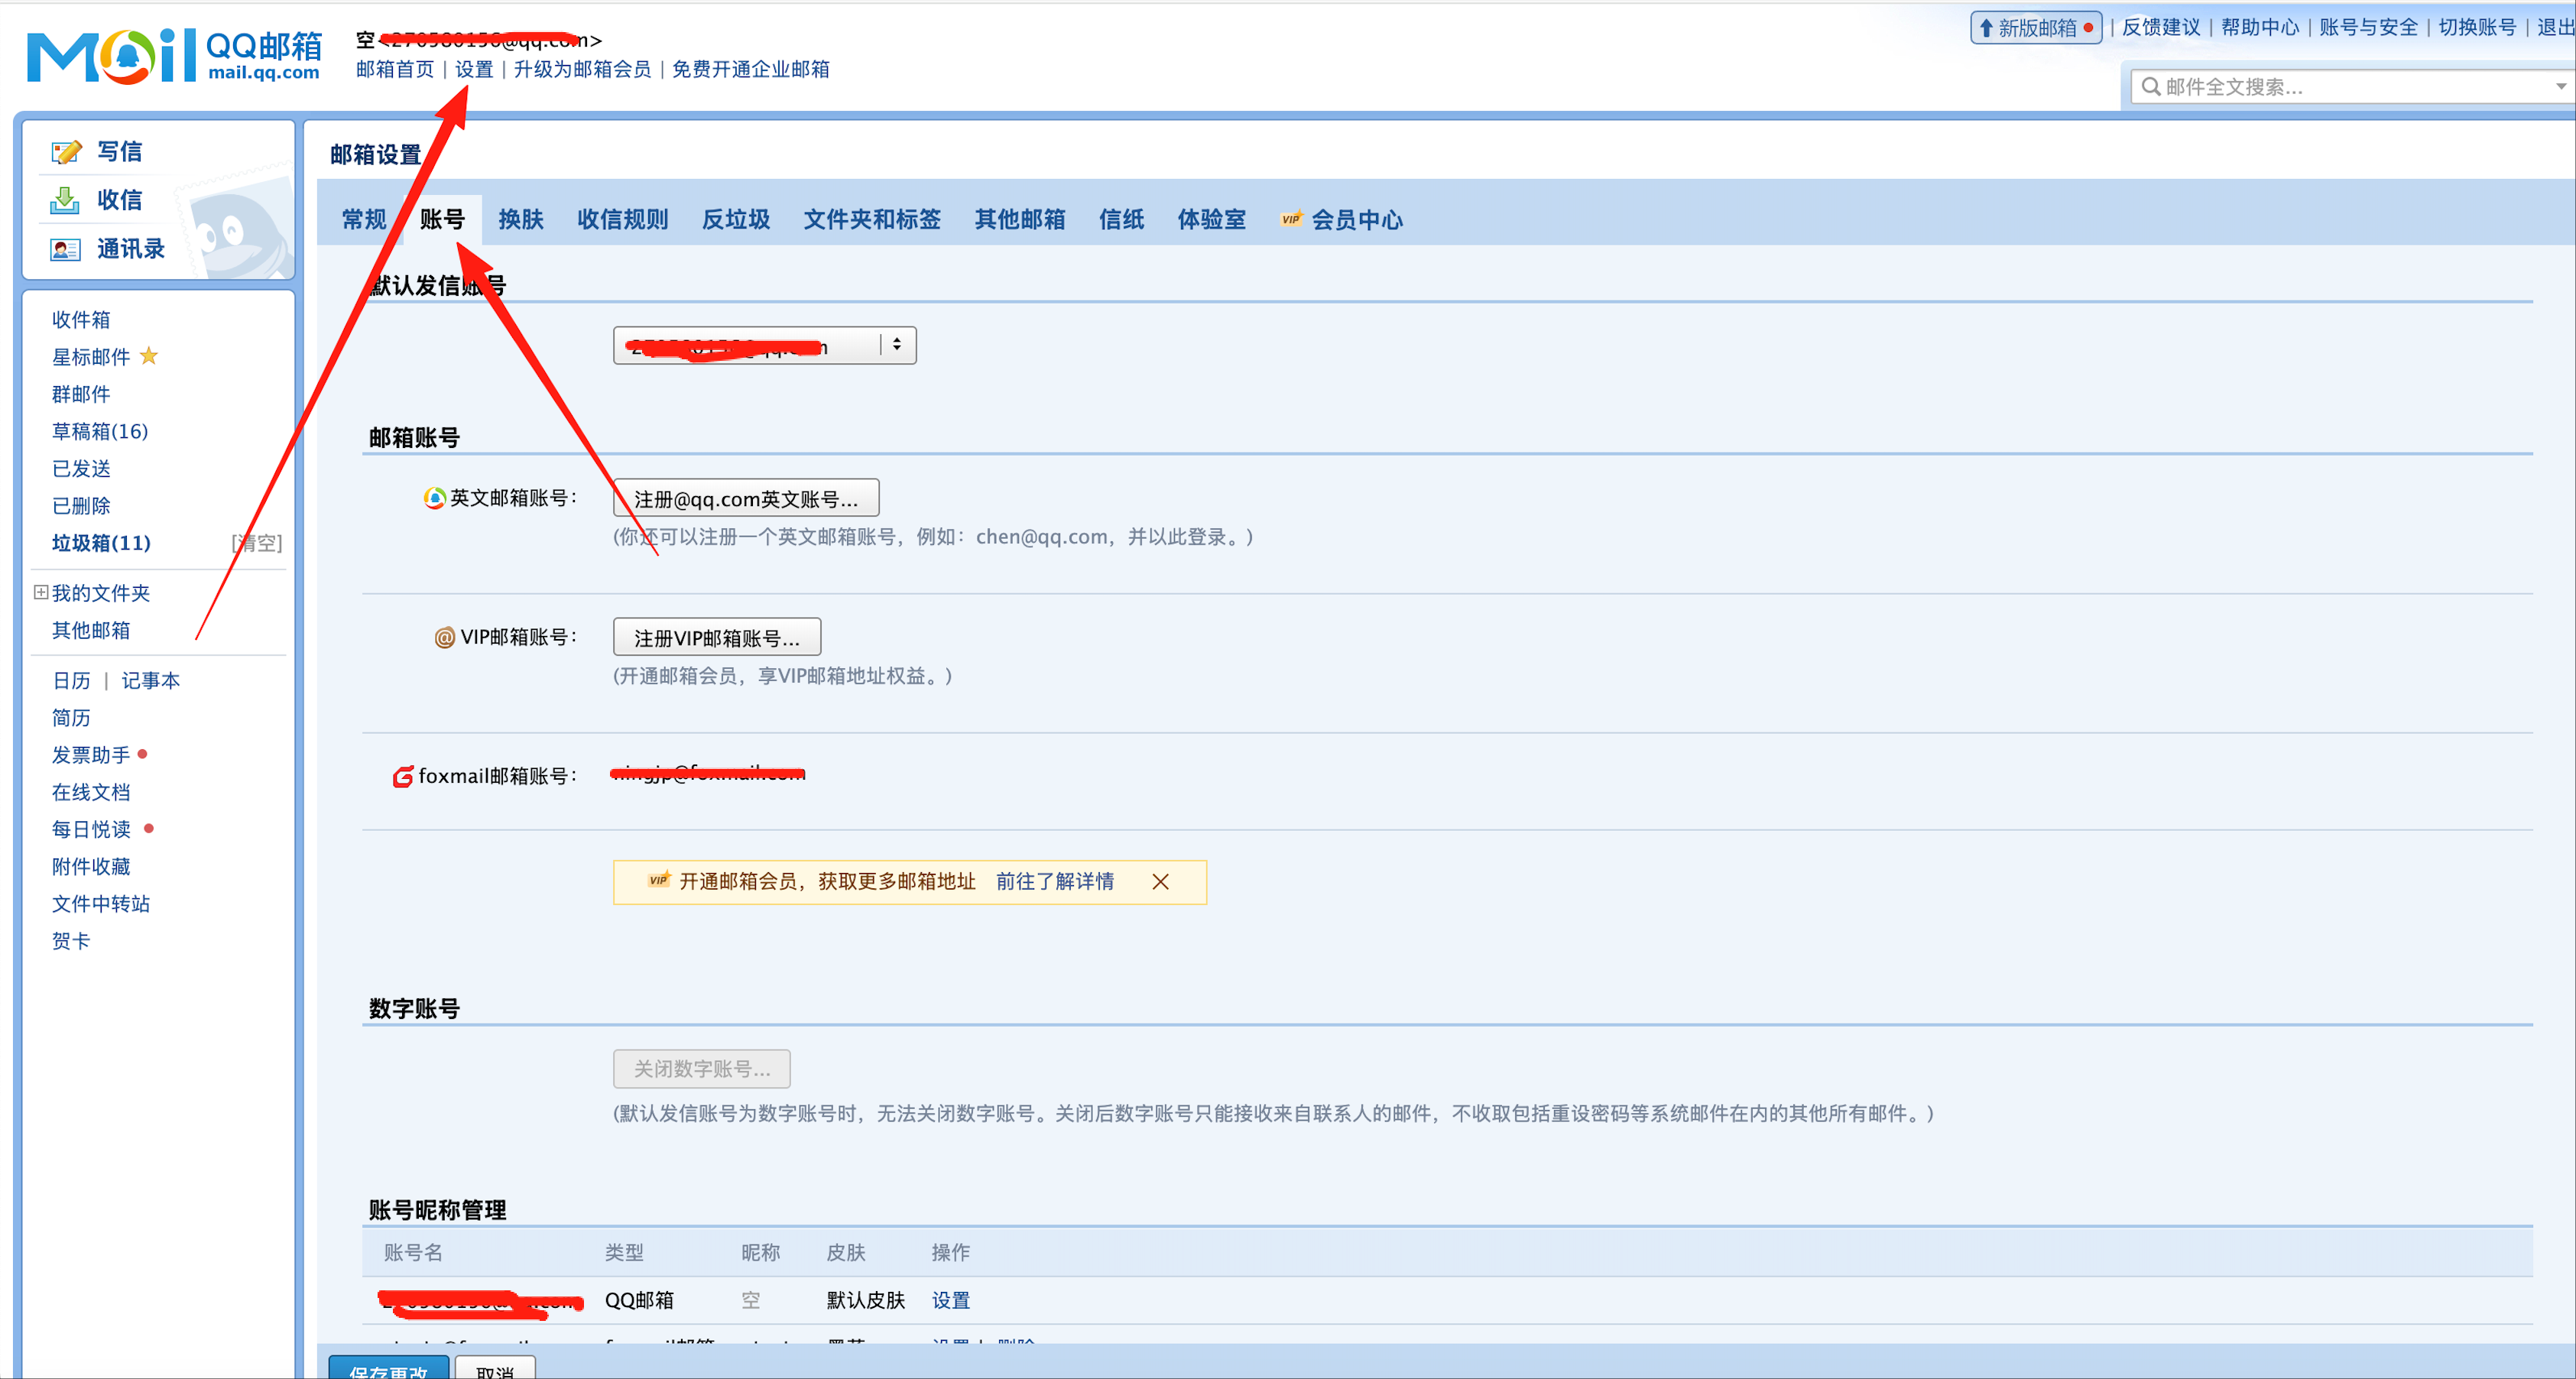Go to 文件夹和标签 tab
2576x1379 pixels.
coord(872,219)
